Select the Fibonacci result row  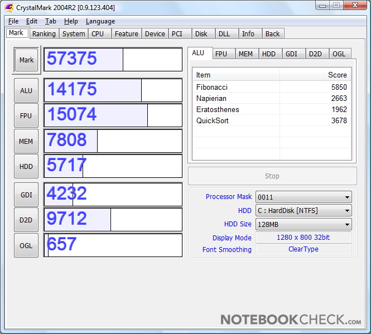[272, 87]
